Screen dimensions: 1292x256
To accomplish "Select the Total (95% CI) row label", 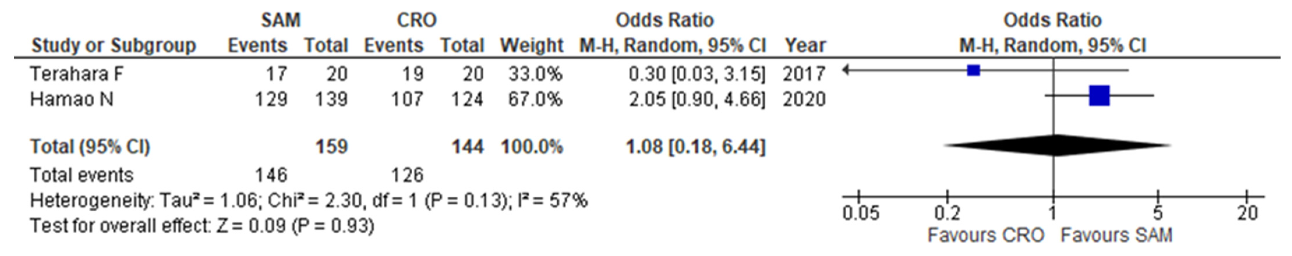I will tap(90, 147).
